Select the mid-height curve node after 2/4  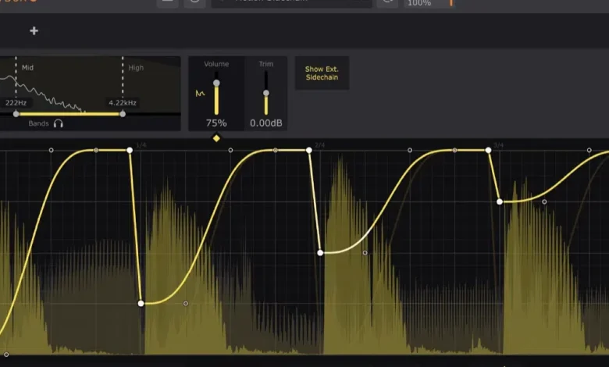[321, 252]
